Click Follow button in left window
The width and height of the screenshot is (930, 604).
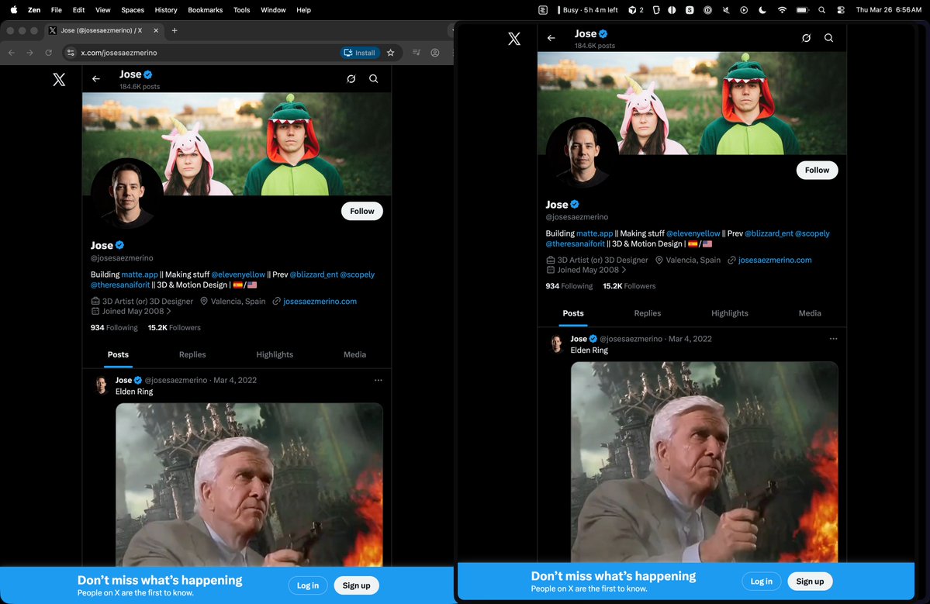pos(361,211)
